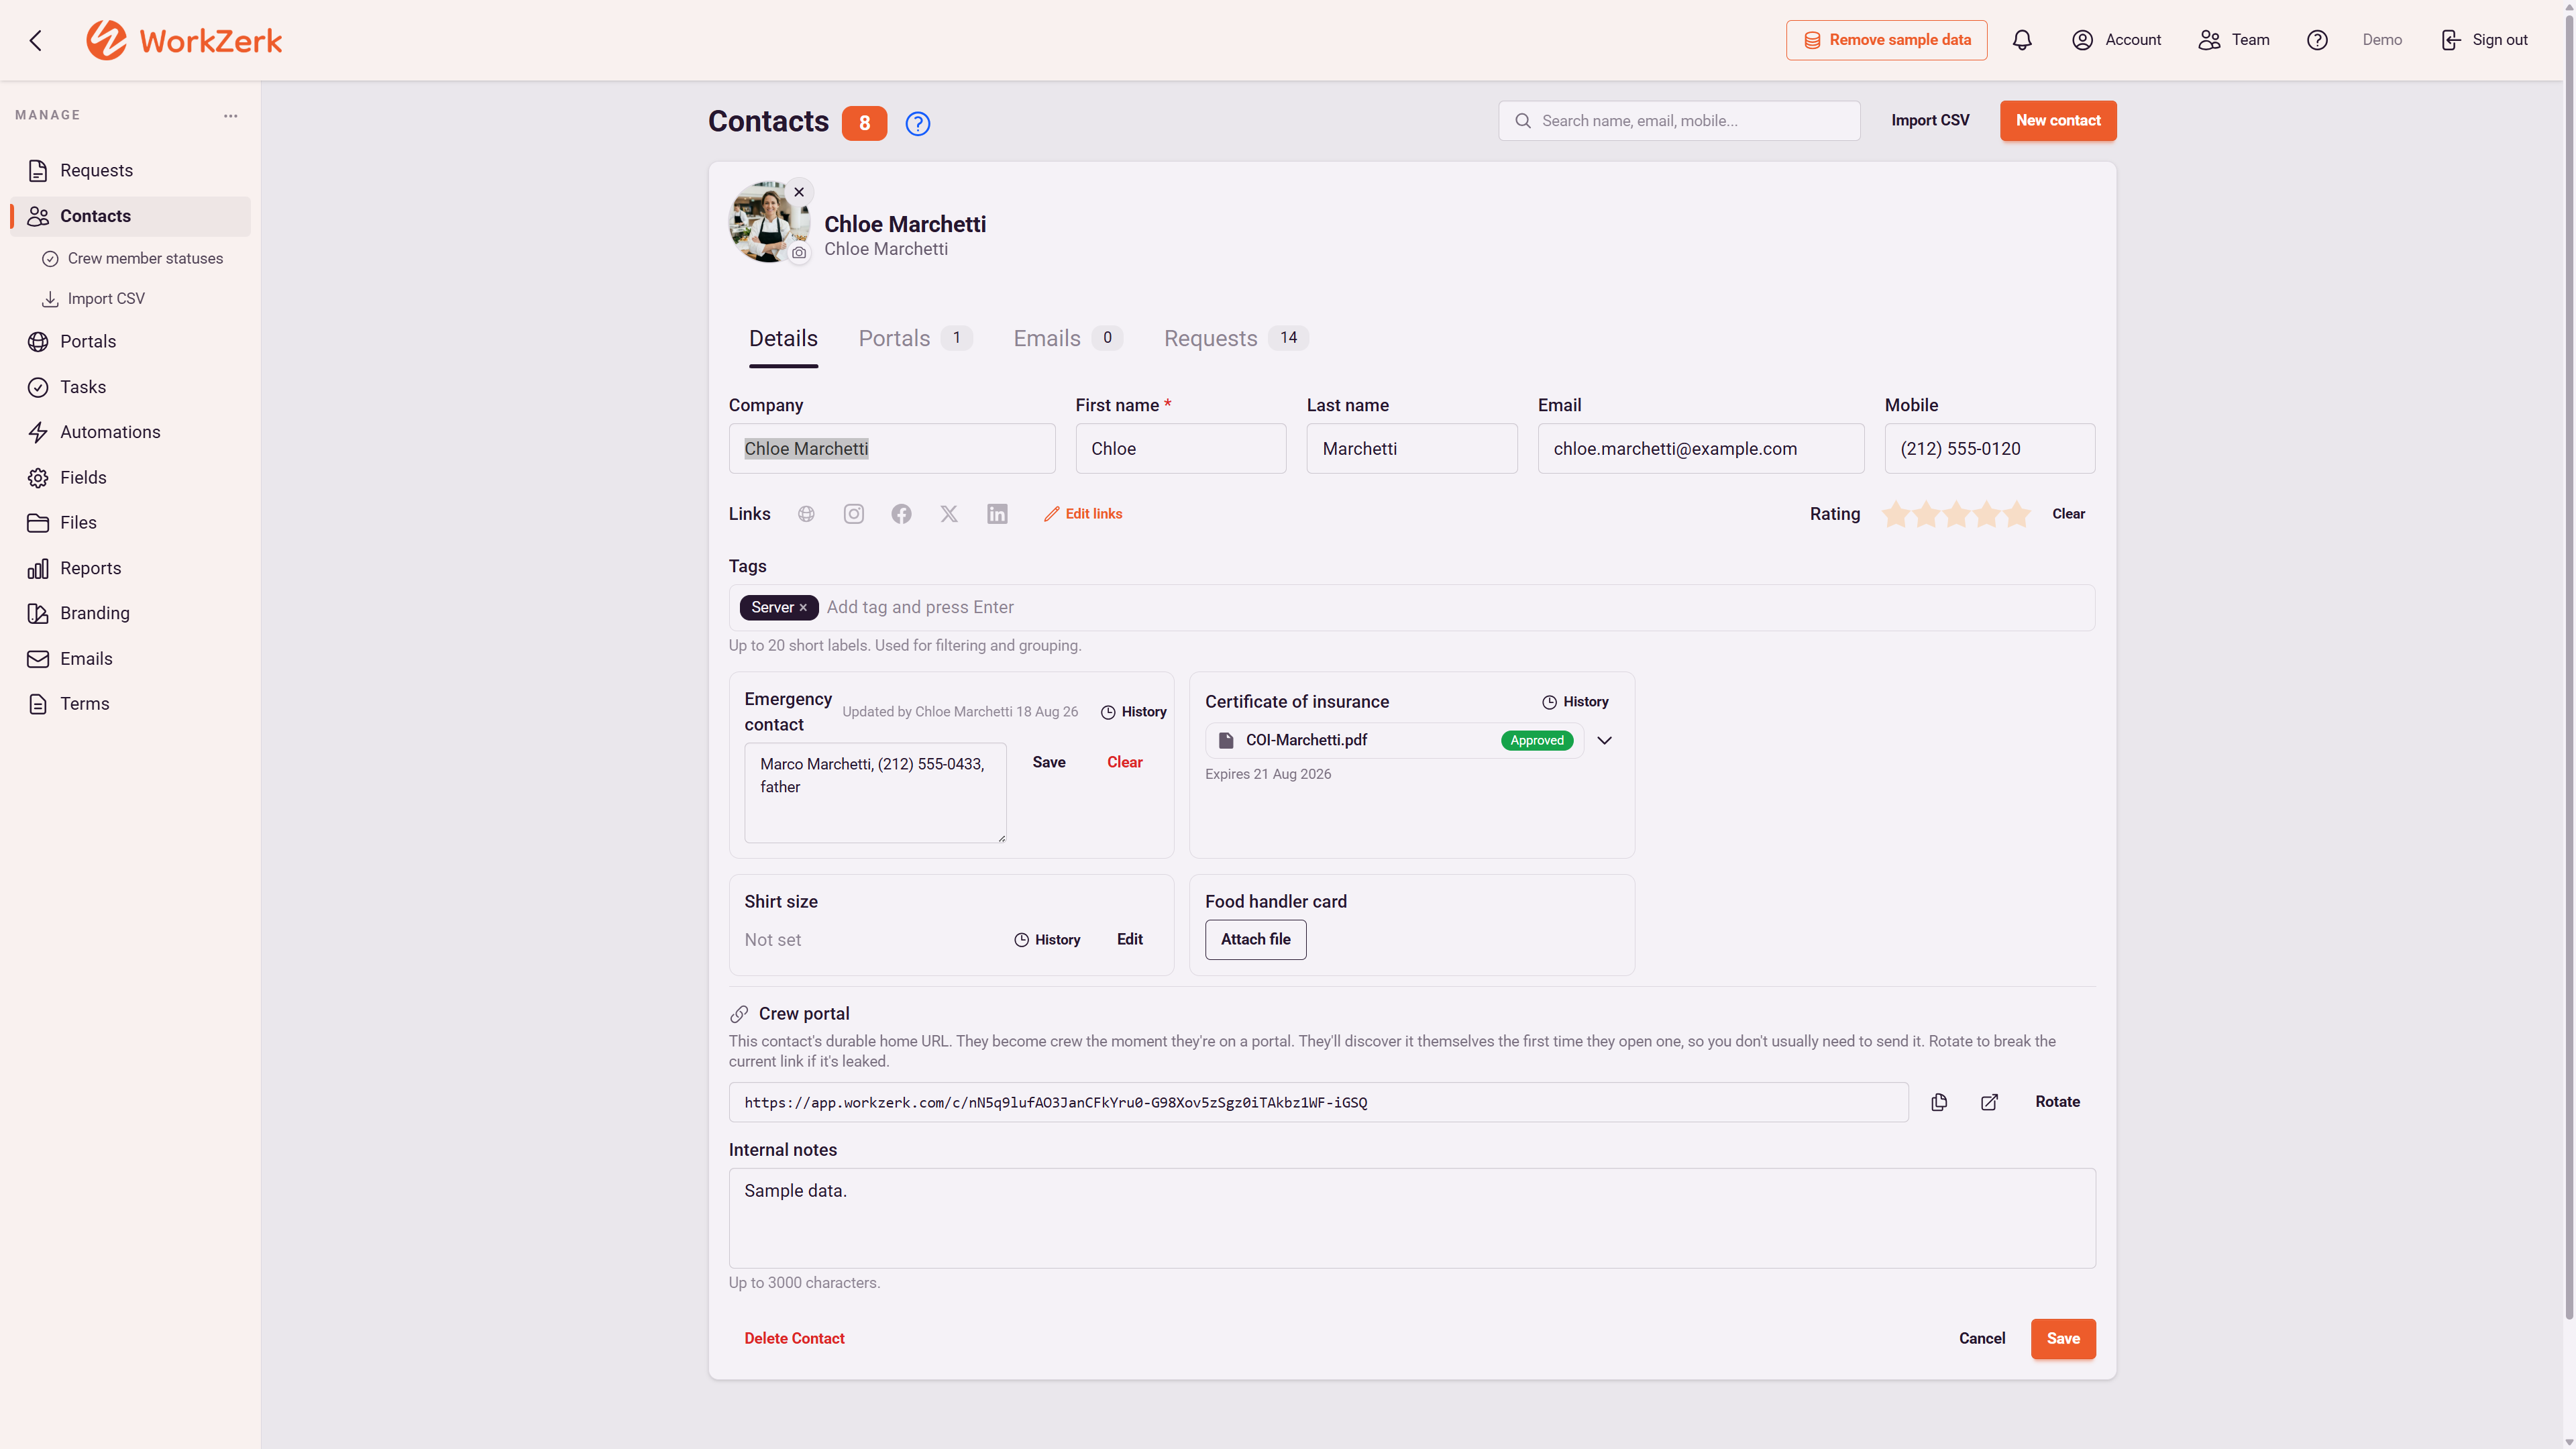
Task: Click the Instagram link icon
Action: pyautogui.click(x=853, y=514)
